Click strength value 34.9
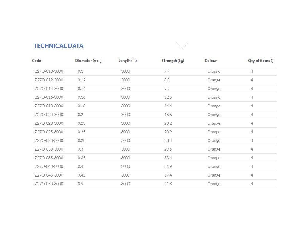The width and height of the screenshot is (306, 229). (168, 166)
